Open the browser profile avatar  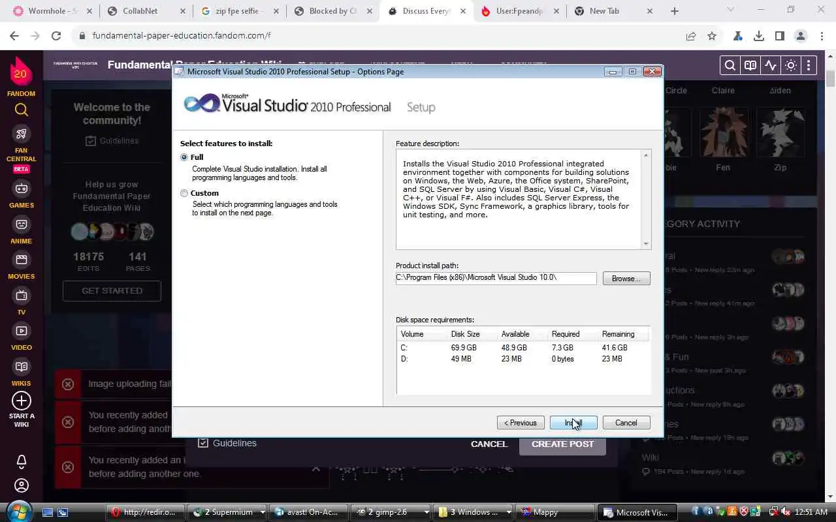pyautogui.click(x=801, y=36)
